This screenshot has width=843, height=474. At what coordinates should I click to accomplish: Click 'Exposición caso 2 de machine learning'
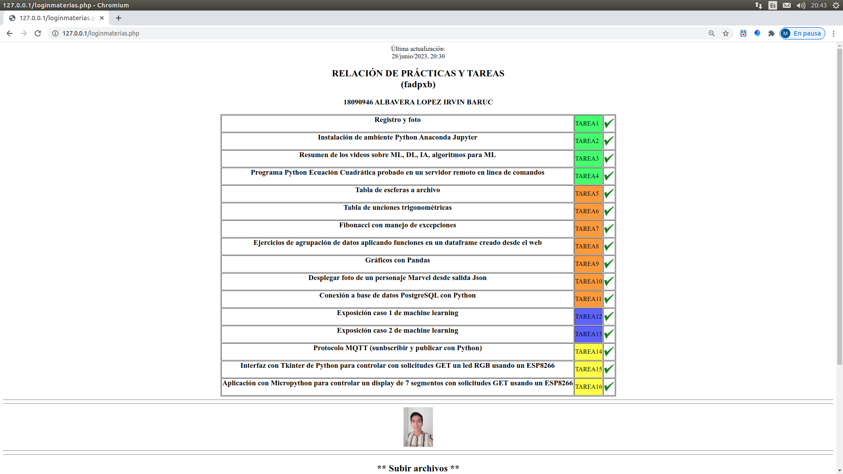pyautogui.click(x=397, y=330)
